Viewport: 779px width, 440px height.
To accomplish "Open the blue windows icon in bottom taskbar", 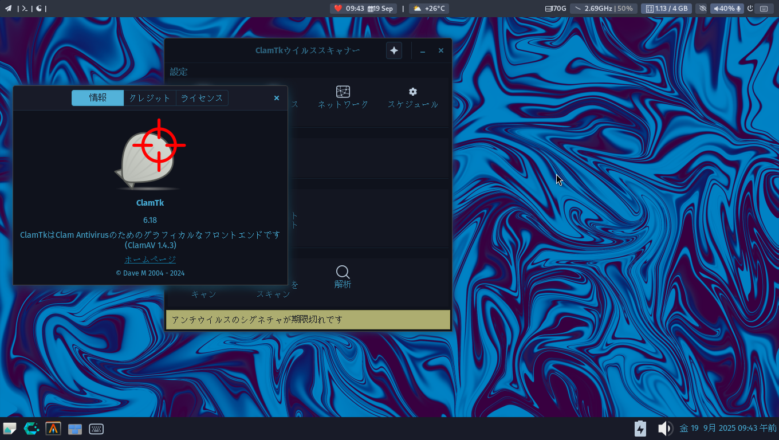I will pyautogui.click(x=75, y=429).
